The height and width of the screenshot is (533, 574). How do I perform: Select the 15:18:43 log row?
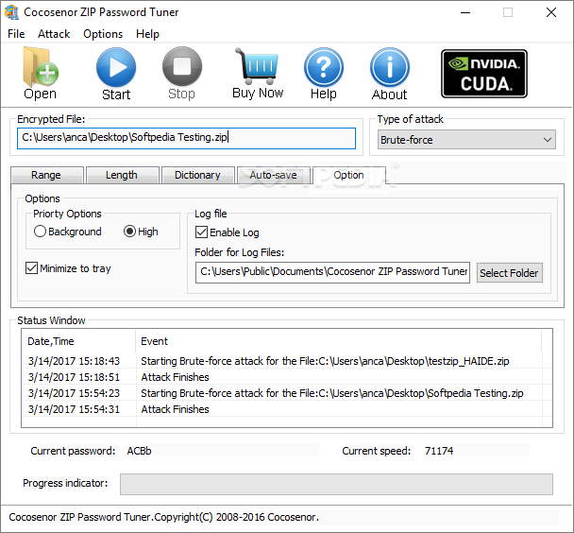[287, 361]
